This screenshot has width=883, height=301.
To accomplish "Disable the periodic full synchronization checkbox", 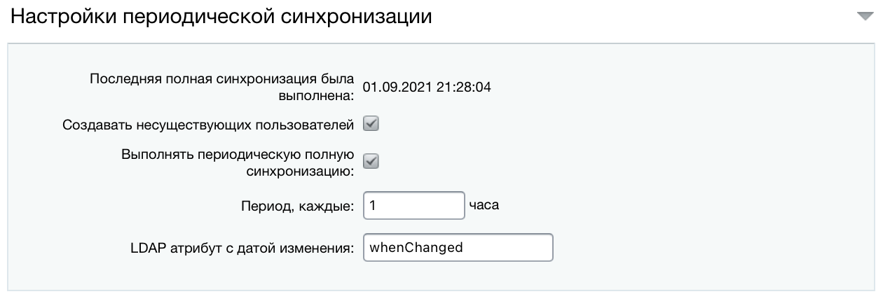I will click(x=371, y=162).
